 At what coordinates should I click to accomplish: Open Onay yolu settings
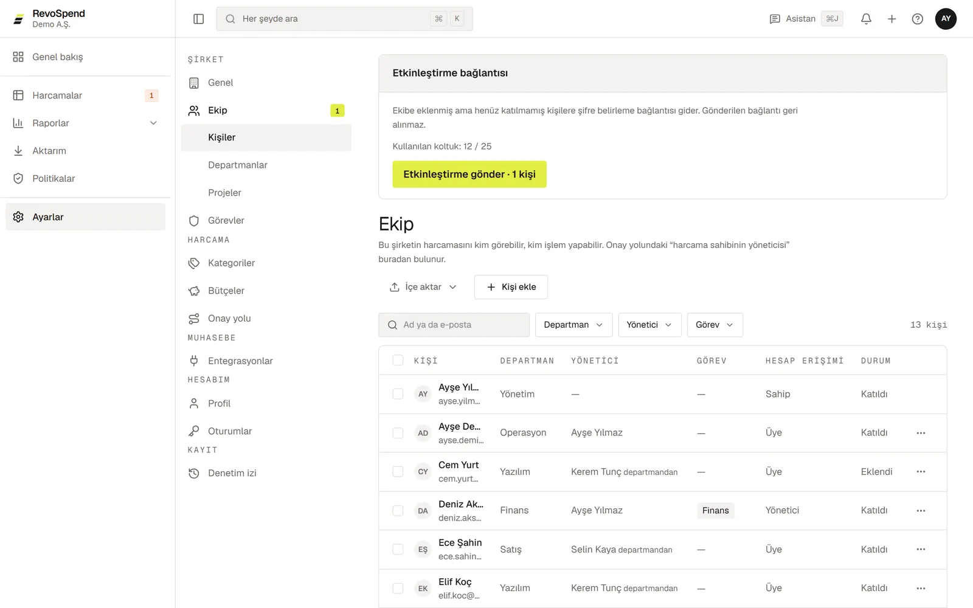pos(266,318)
